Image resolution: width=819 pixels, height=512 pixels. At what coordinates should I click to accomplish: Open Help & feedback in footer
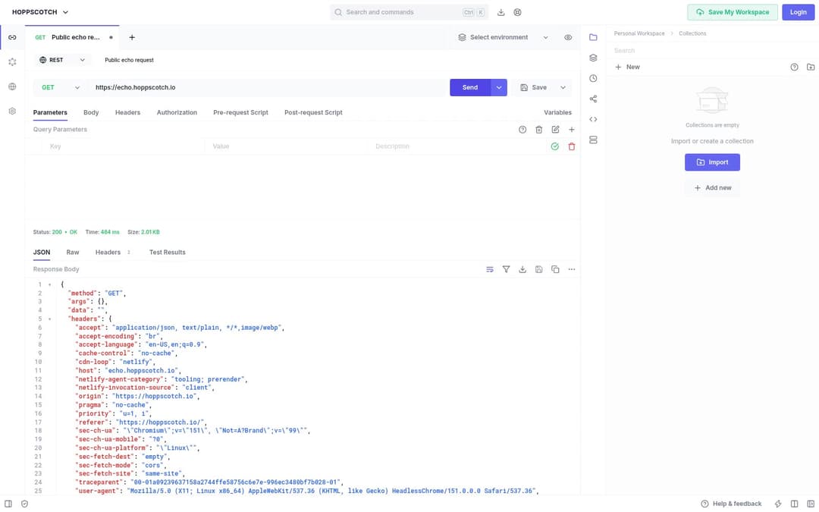point(731,504)
